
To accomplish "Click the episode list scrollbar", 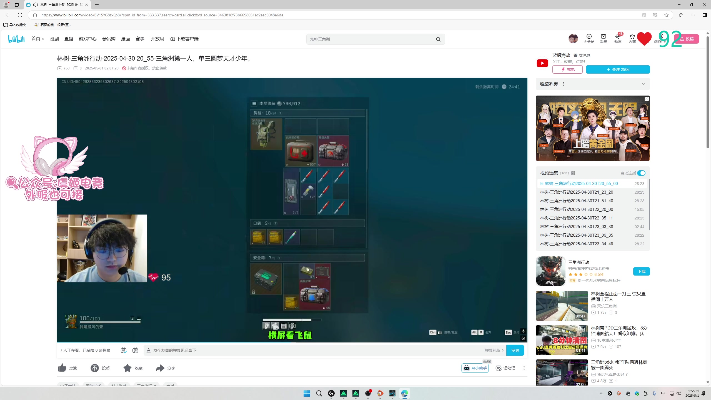I will pyautogui.click(x=649, y=204).
